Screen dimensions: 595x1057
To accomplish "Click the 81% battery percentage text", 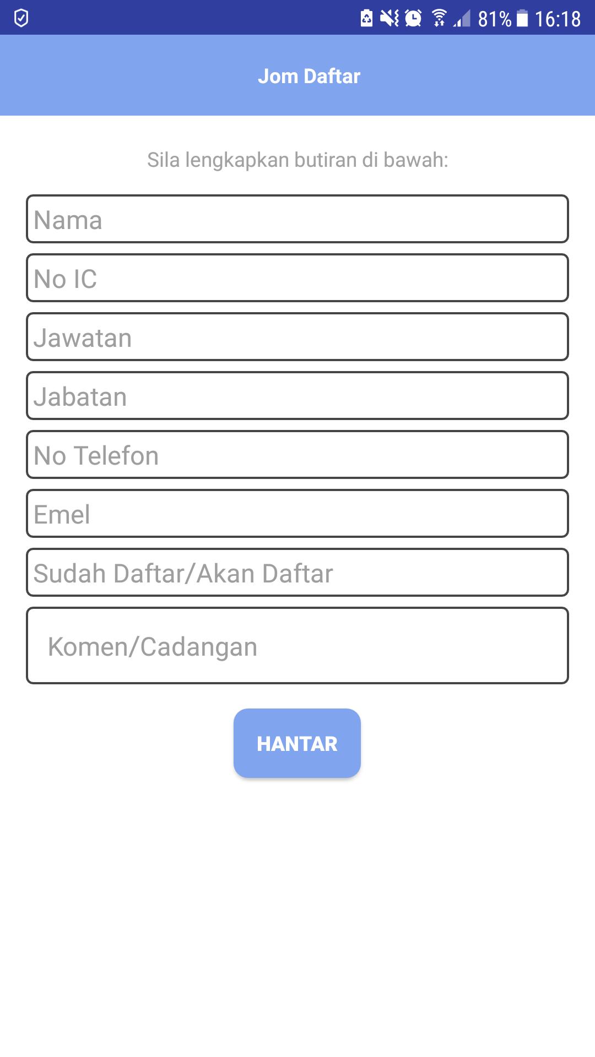I will (494, 17).
